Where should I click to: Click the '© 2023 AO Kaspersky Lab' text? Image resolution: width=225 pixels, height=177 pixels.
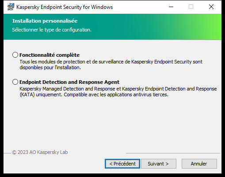40,152
